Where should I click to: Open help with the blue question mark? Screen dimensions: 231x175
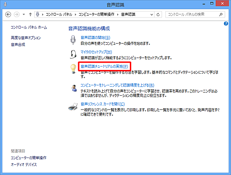(226, 23)
